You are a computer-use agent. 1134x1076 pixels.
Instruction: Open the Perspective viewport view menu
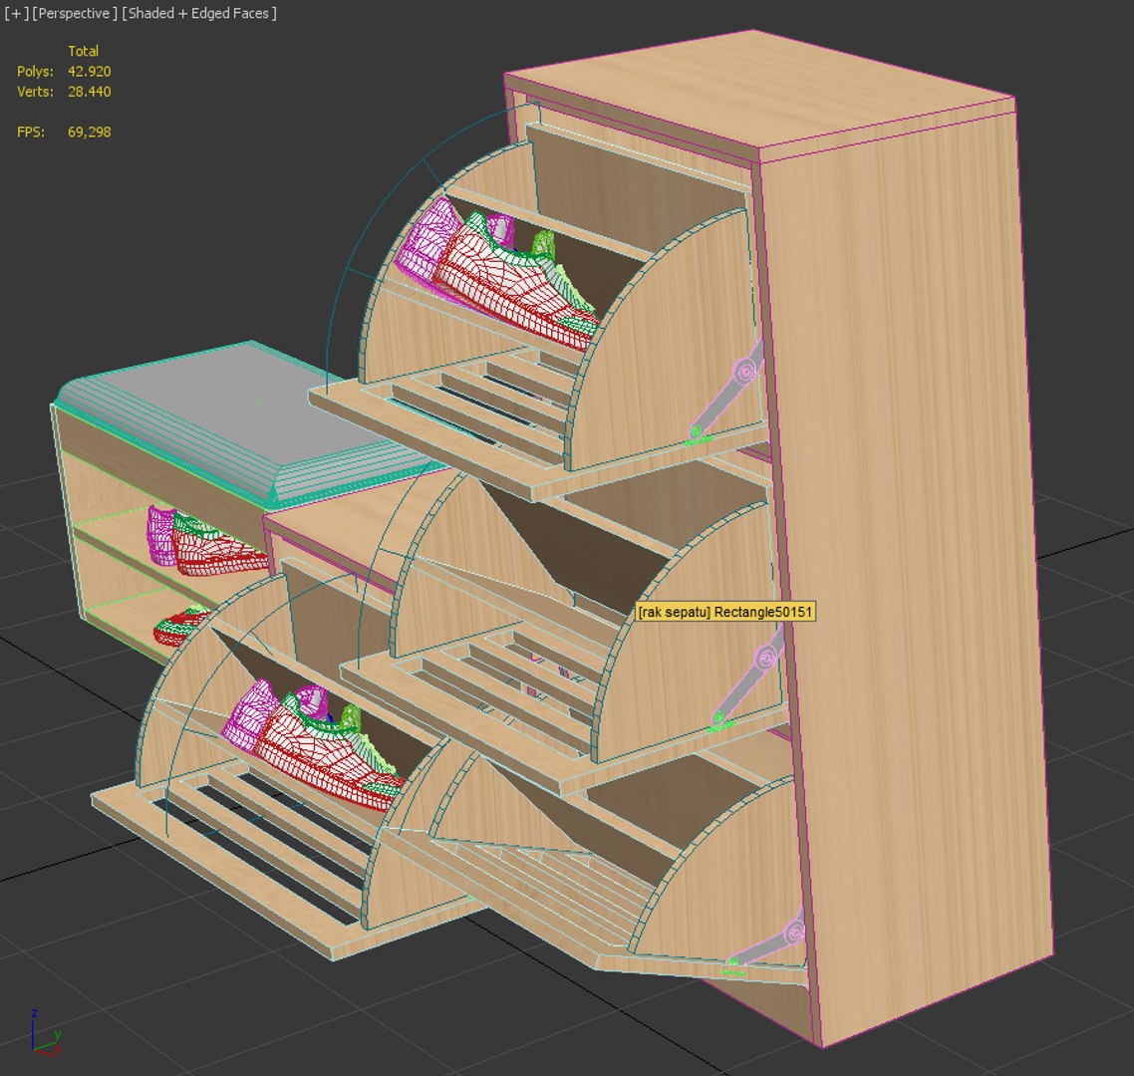click(x=75, y=13)
